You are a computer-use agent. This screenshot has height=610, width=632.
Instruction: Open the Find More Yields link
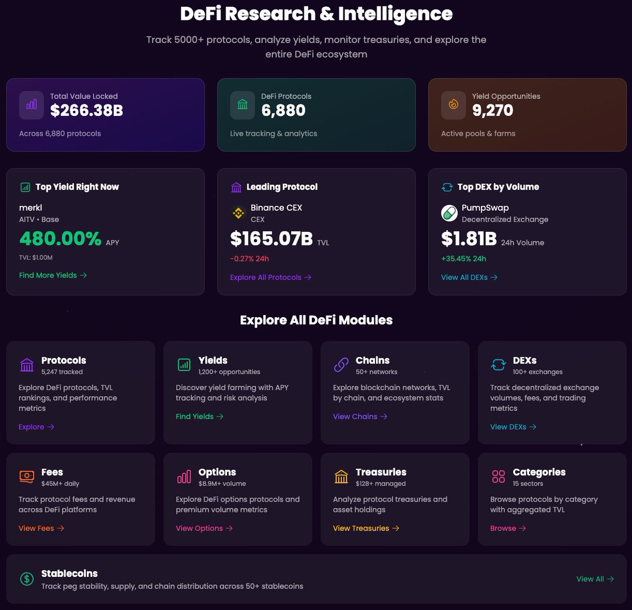pos(53,275)
